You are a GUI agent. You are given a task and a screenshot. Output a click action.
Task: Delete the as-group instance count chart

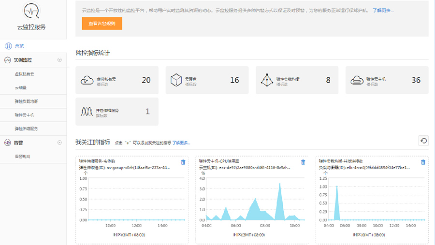tap(183, 162)
